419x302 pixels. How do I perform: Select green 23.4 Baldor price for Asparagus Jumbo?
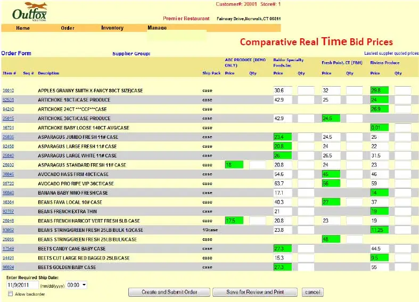tap(282, 137)
